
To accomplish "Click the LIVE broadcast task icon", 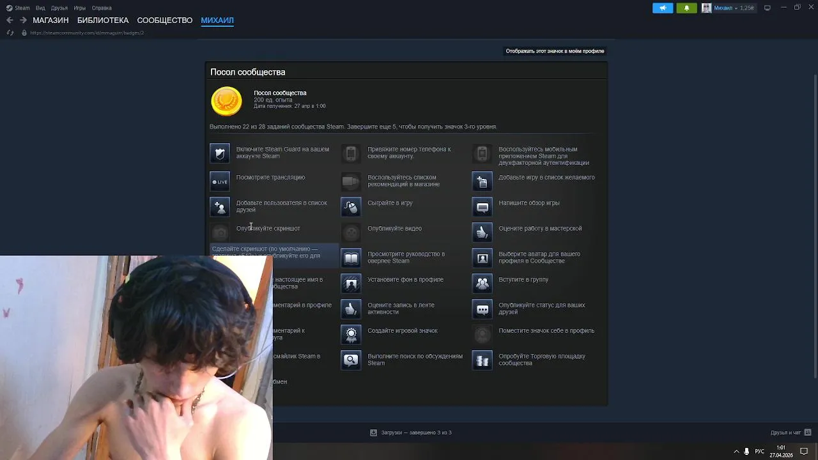I will 220,181.
